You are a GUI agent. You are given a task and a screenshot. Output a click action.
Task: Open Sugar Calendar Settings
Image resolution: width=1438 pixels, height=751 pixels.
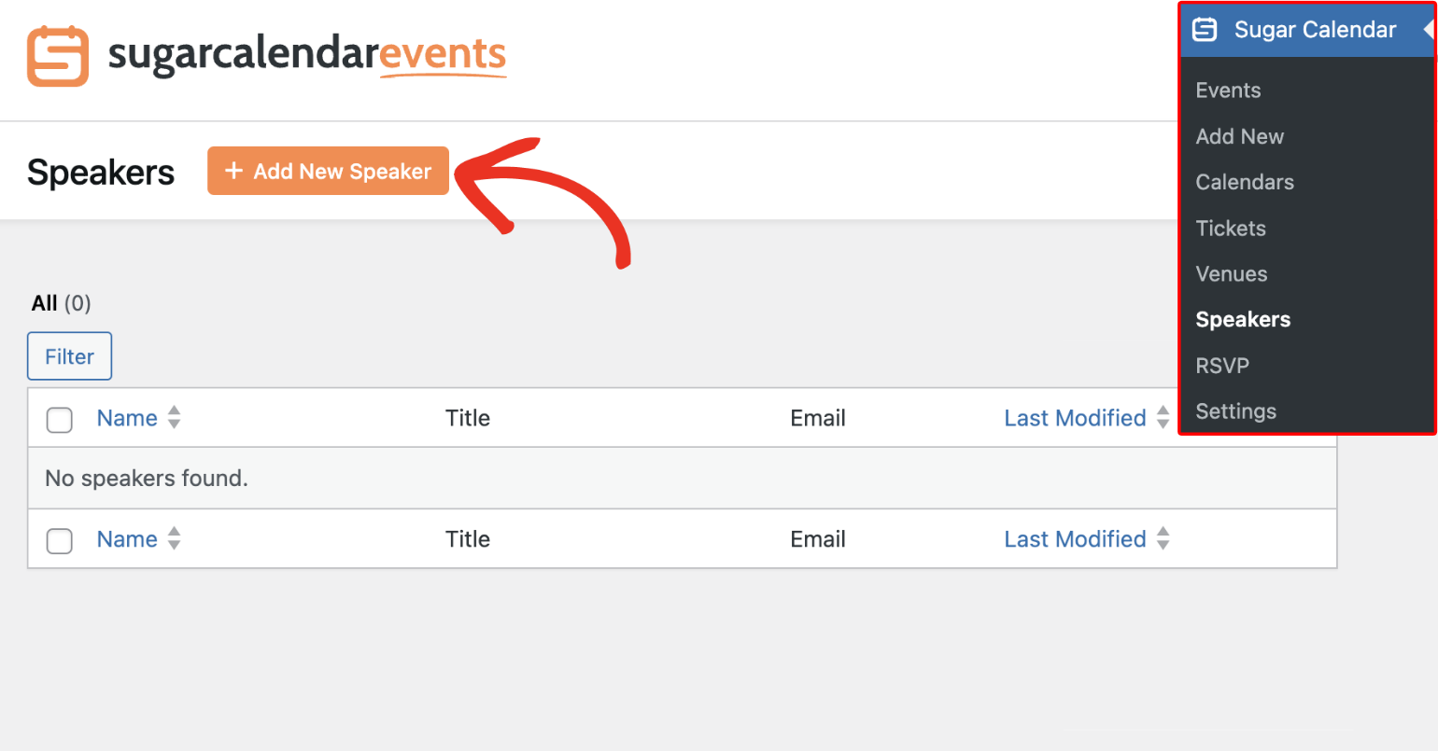(x=1235, y=411)
